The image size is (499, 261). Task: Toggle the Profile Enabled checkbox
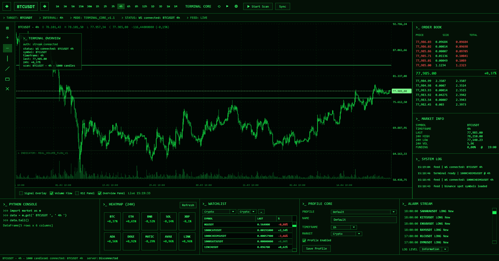(304, 240)
